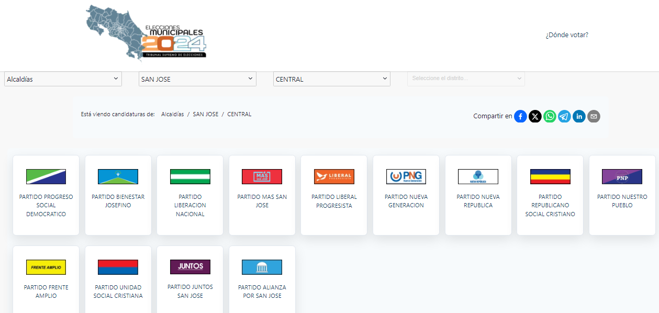Share on LinkedIn icon

(x=579, y=116)
